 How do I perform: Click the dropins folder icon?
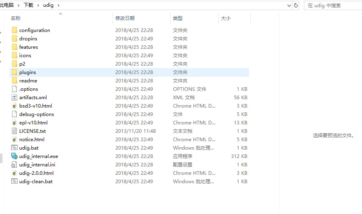coord(14,38)
